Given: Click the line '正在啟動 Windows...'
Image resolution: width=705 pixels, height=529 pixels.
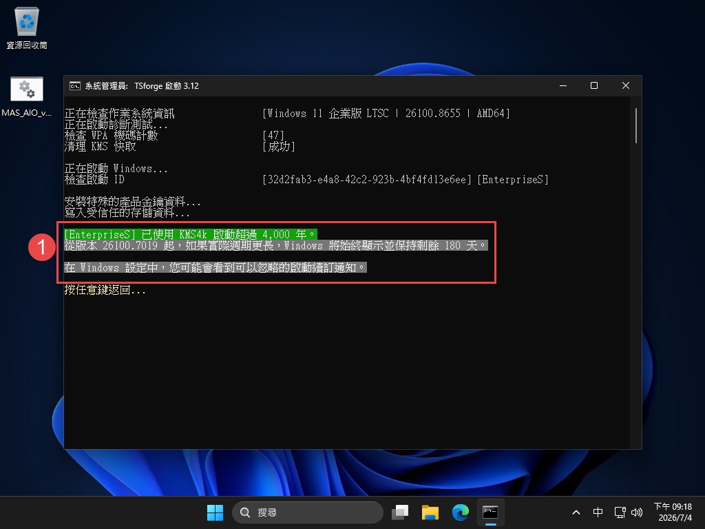Looking at the screenshot, I should pos(116,169).
